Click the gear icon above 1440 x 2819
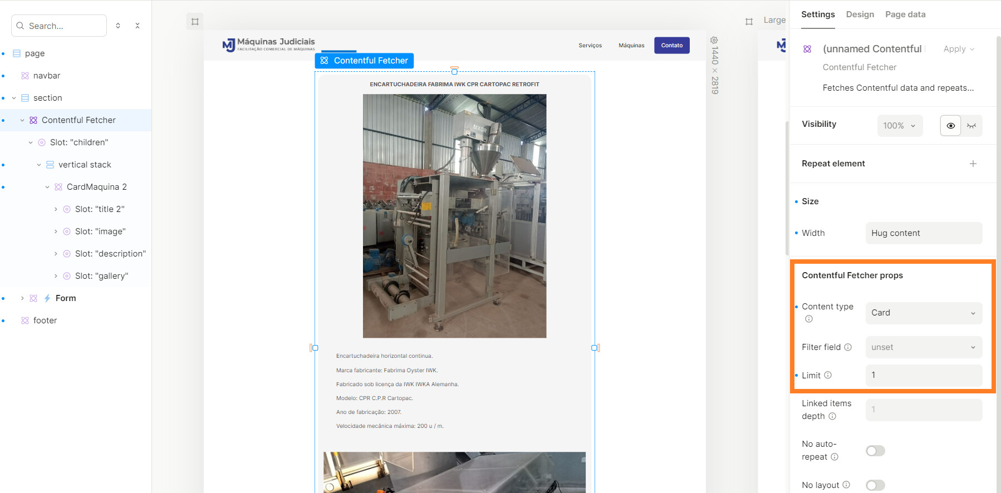Viewport: 1001px width, 493px height. tap(714, 40)
